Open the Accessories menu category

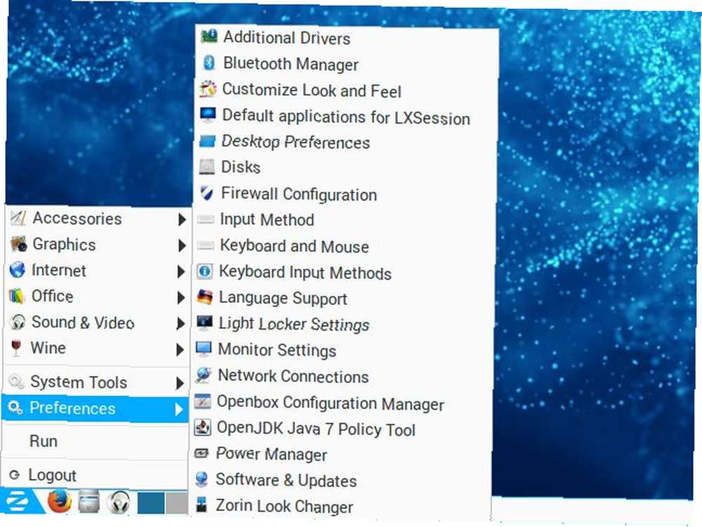click(x=98, y=219)
